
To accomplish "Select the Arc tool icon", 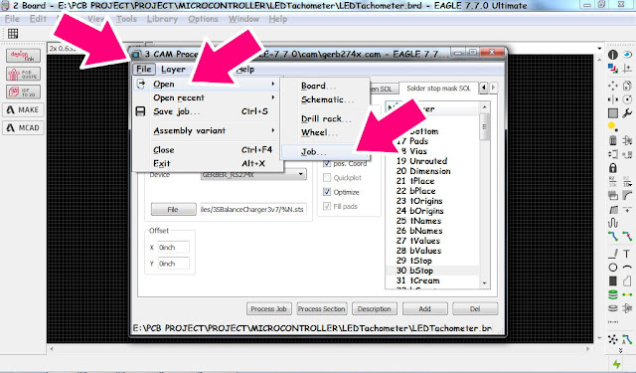I will 627,267.
